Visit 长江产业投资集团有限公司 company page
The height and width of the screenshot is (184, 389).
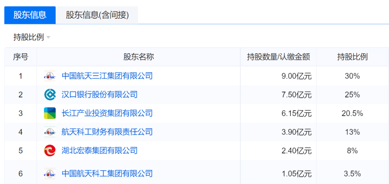pos(107,113)
